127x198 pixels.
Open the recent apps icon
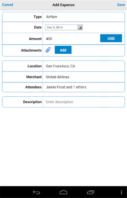click(x=90, y=192)
